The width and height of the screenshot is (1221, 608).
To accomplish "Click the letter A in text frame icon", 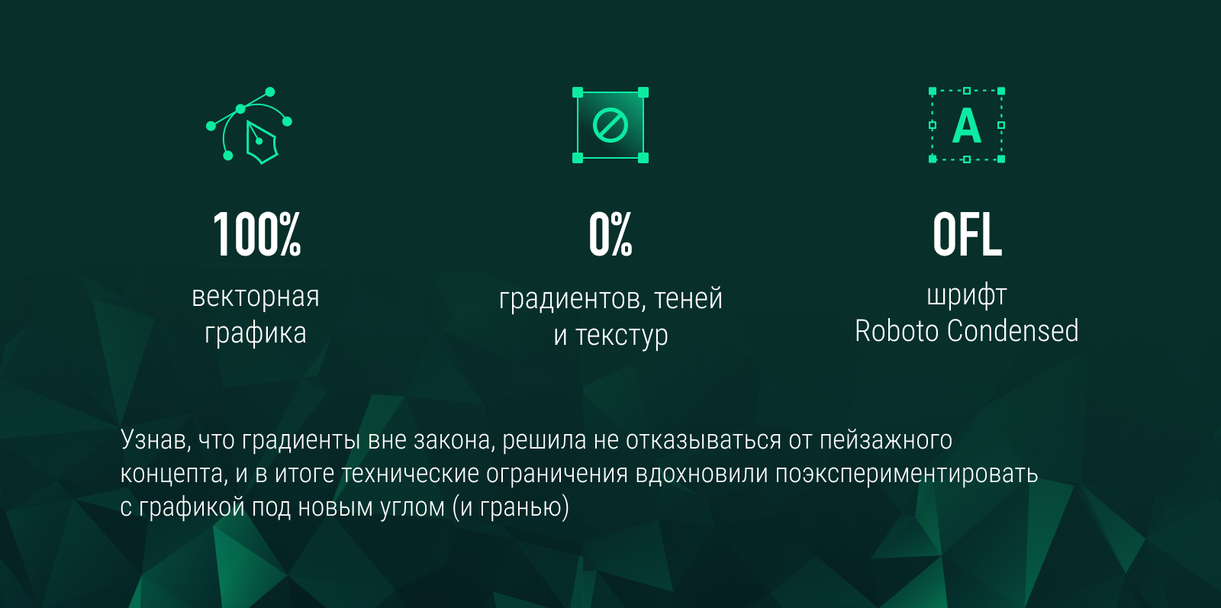I will pos(967,126).
